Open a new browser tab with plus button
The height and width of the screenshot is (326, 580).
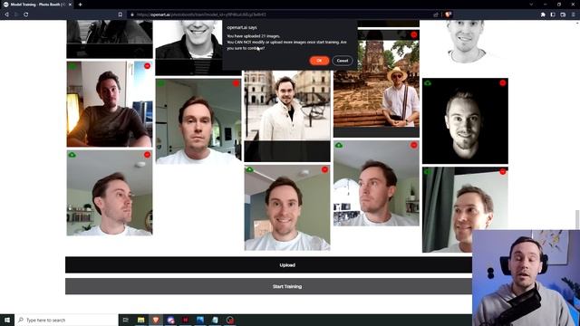click(x=81, y=5)
